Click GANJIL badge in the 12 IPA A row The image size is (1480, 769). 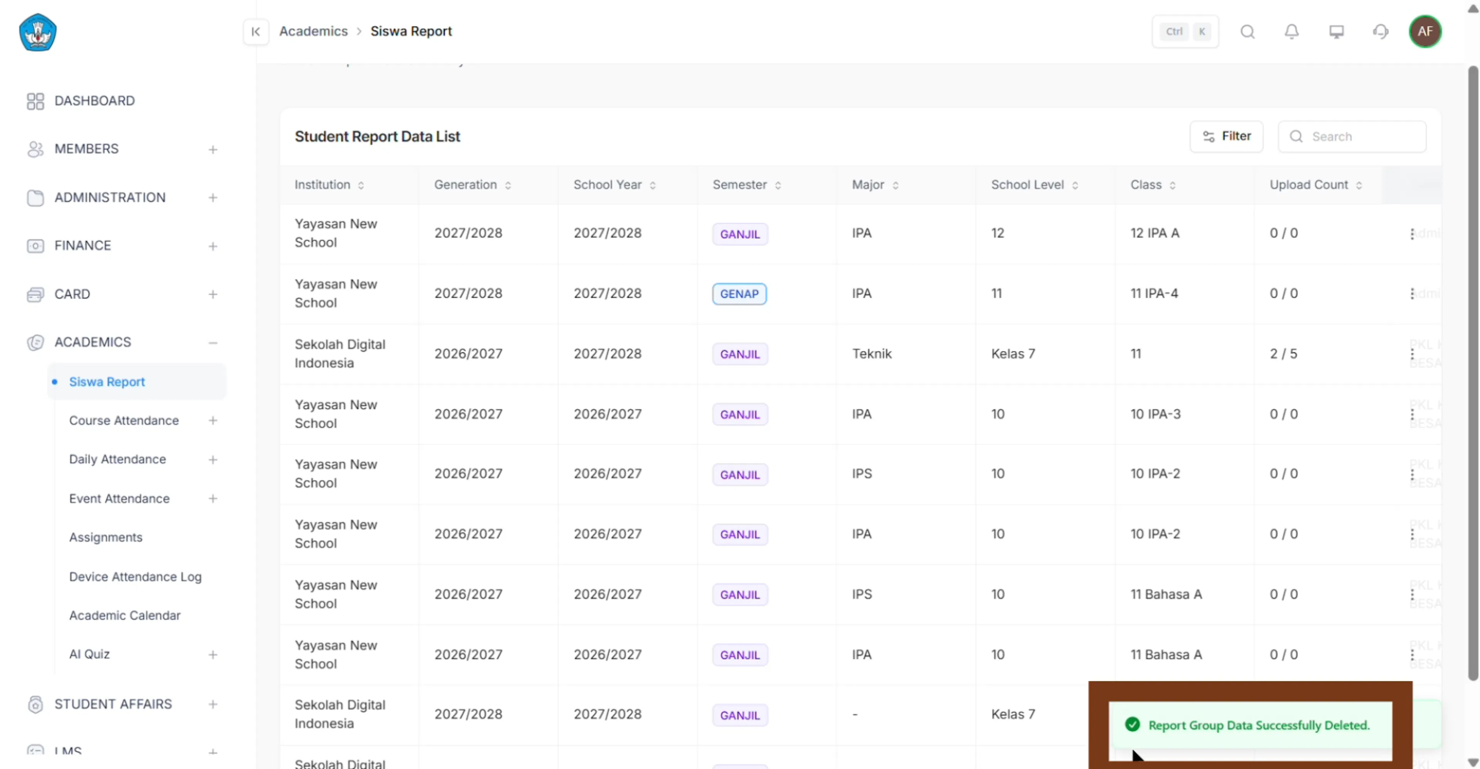coord(740,234)
